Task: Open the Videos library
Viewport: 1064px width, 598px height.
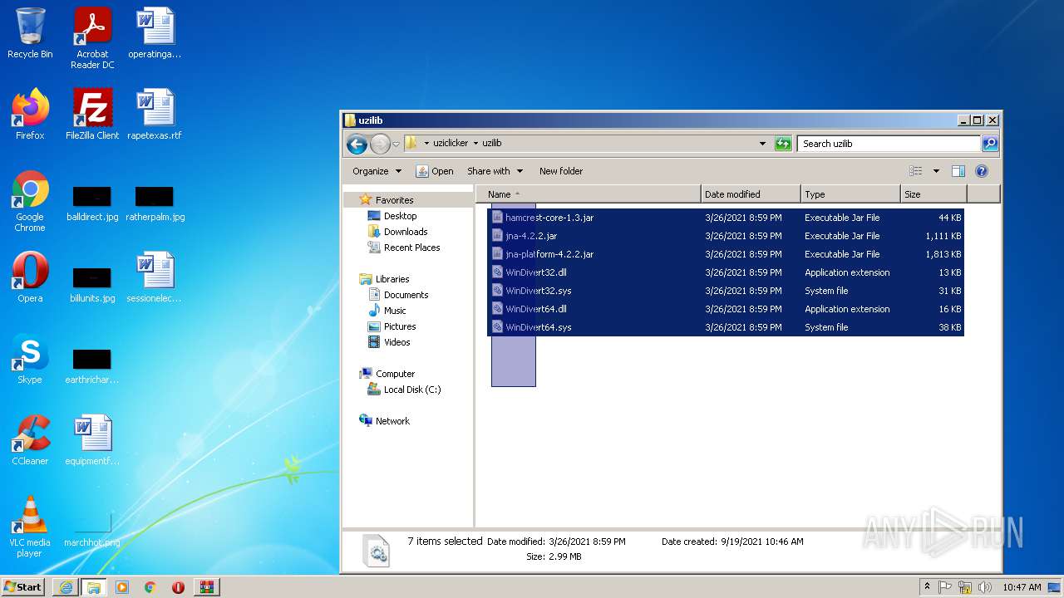Action: pos(397,342)
